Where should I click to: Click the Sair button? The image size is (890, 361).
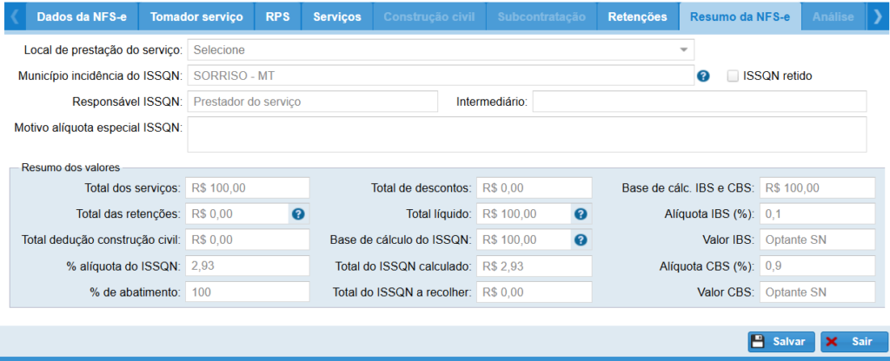click(x=853, y=342)
